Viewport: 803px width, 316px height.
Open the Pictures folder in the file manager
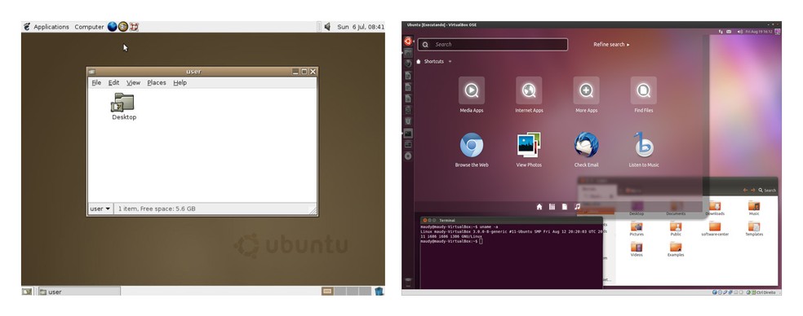[637, 229]
